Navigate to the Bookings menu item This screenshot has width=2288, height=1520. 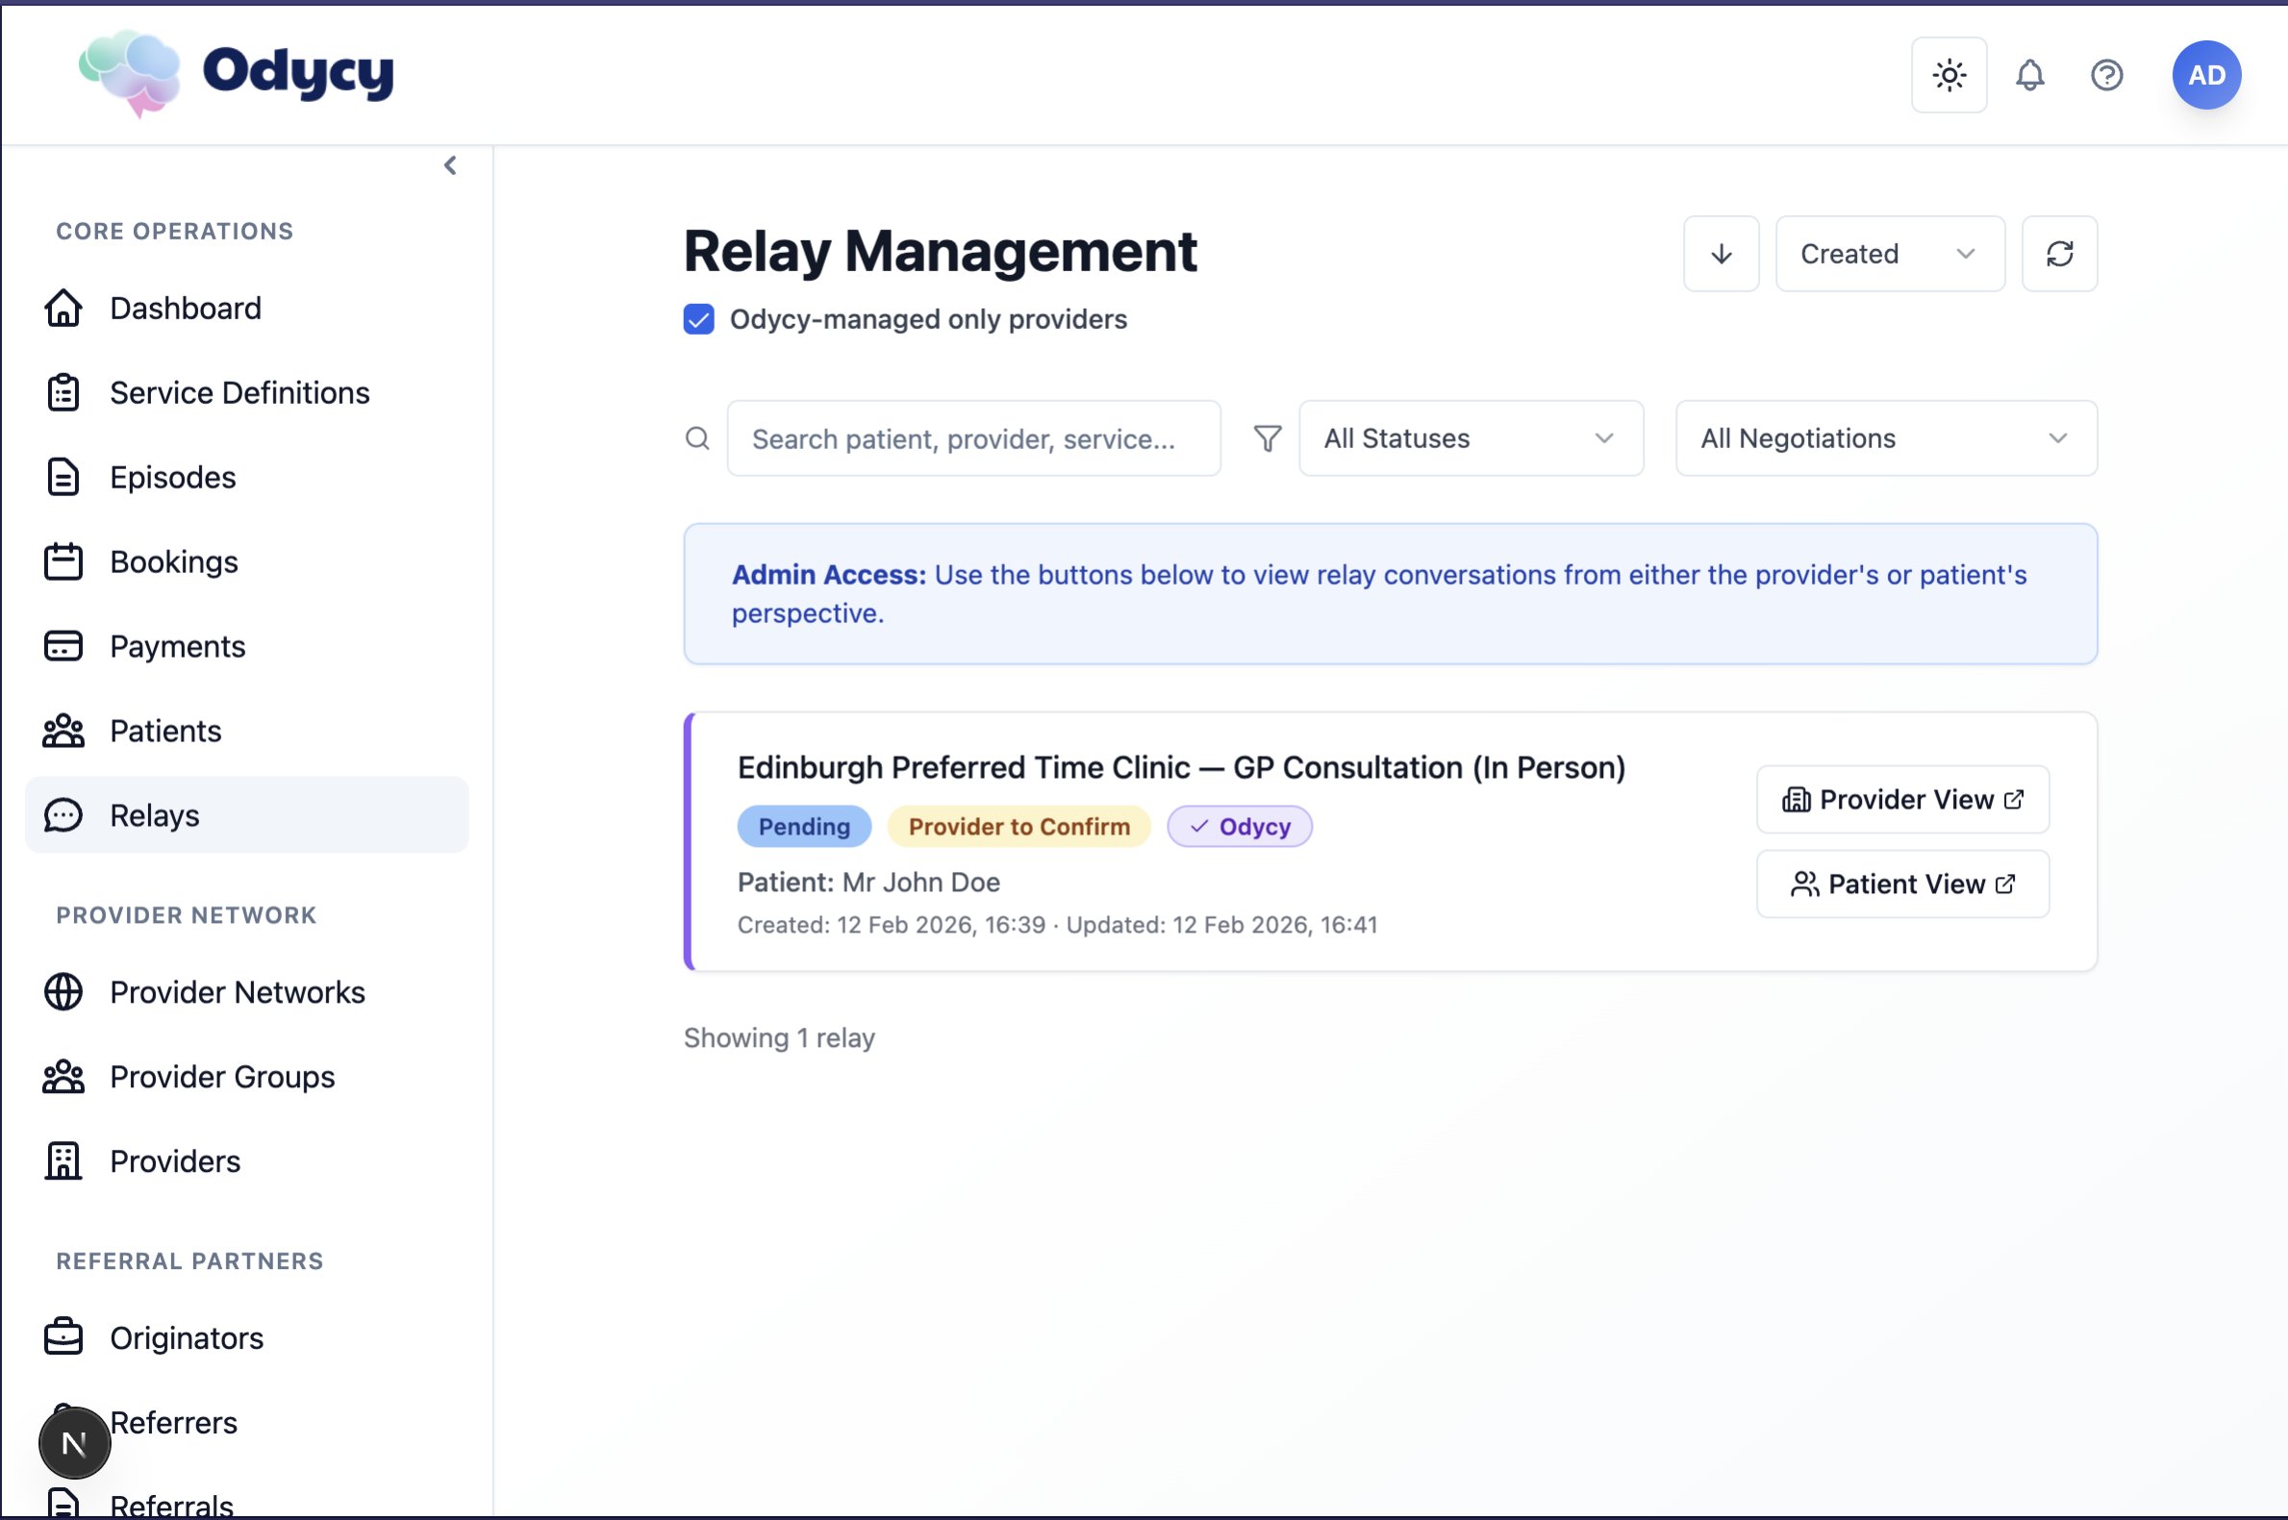click(173, 561)
